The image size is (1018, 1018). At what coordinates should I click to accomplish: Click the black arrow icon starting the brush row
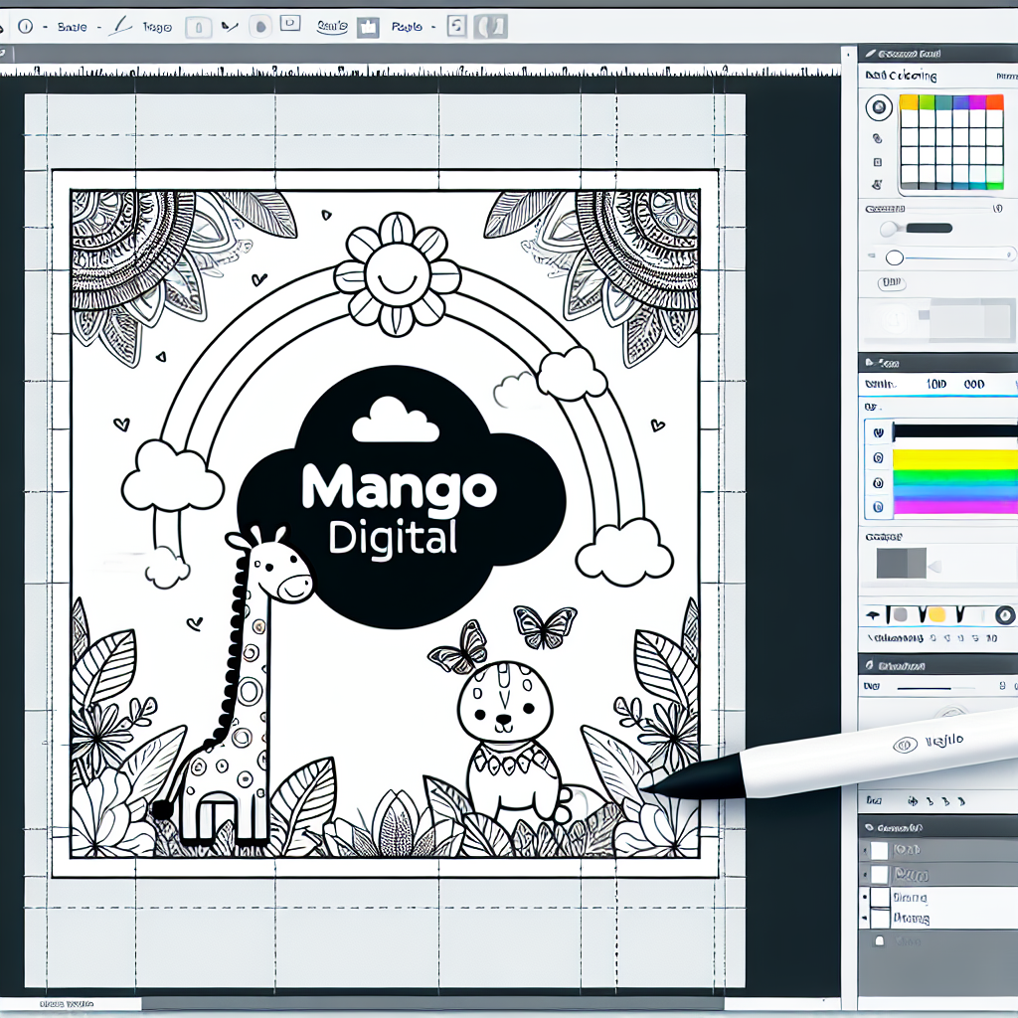pos(873,614)
